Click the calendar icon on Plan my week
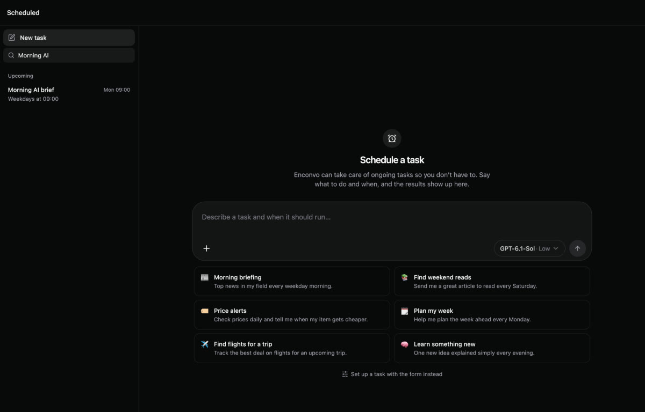The width and height of the screenshot is (645, 412). 404,311
